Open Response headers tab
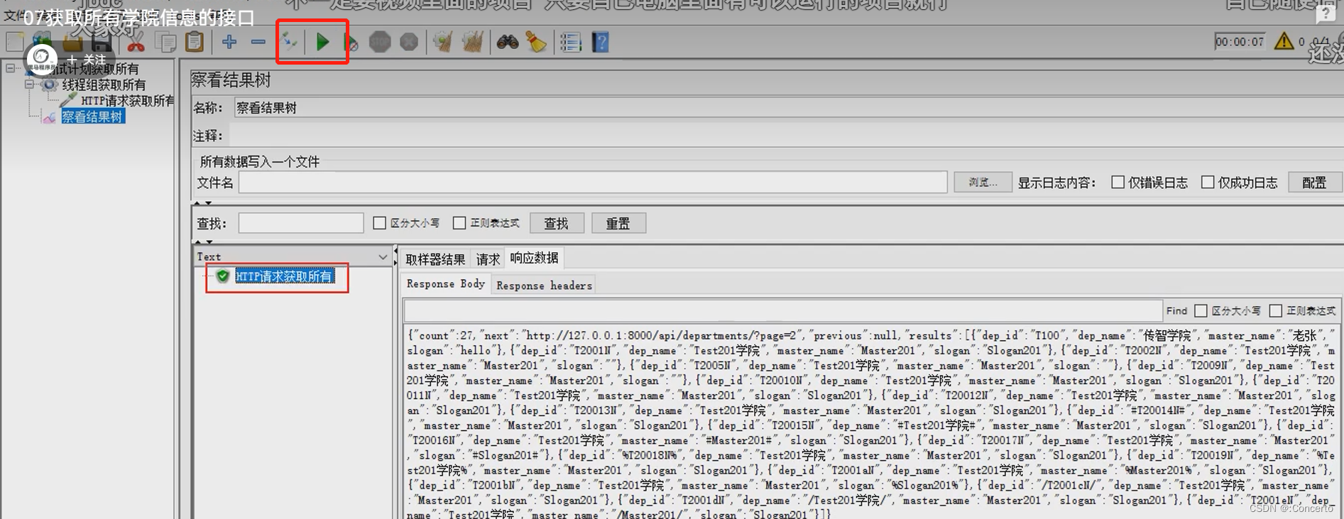Screen dimensions: 1344x519 click(x=544, y=285)
